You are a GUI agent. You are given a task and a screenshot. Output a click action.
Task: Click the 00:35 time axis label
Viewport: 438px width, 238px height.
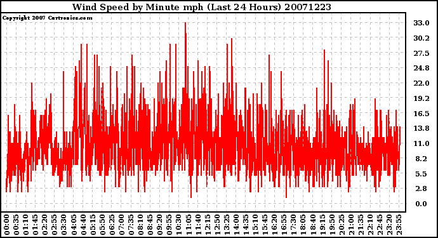point(17,225)
